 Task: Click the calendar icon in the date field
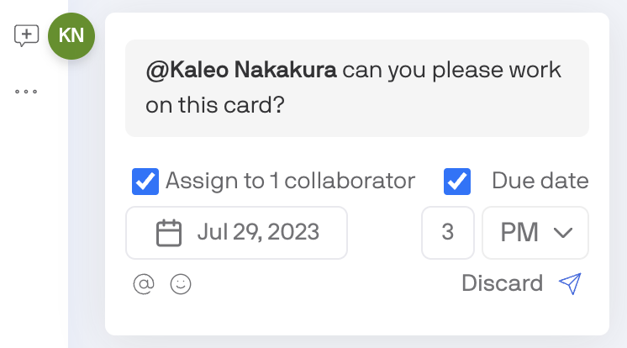[x=170, y=232]
